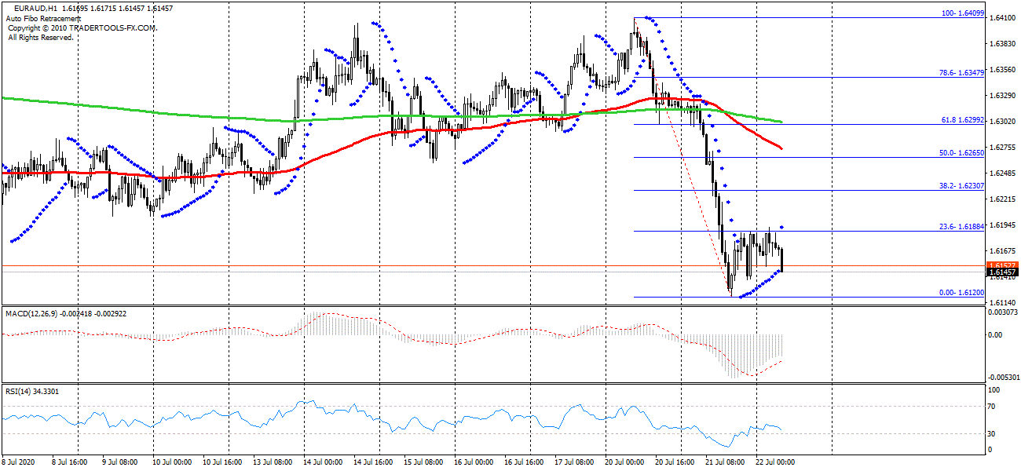Click the 50.0- 1.62650 Fibonacci level label

[962, 154]
